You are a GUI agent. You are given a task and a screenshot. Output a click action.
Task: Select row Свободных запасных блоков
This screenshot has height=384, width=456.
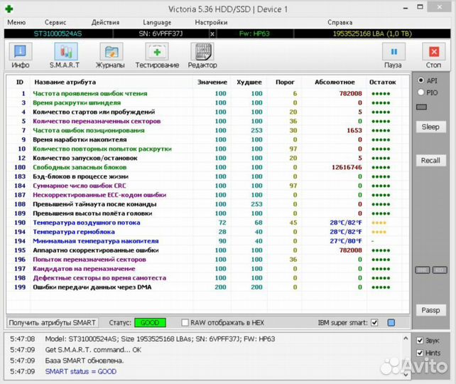point(207,167)
